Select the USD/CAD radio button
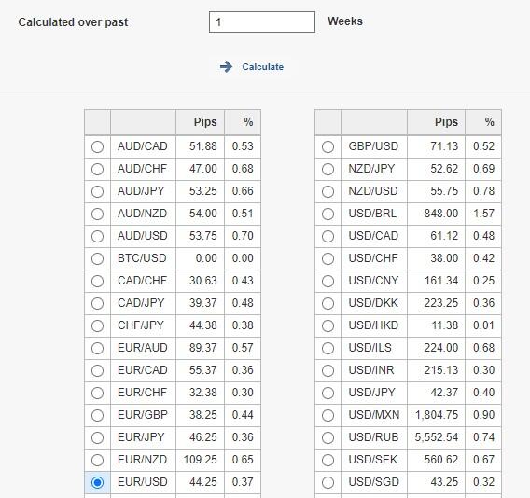 pyautogui.click(x=328, y=236)
